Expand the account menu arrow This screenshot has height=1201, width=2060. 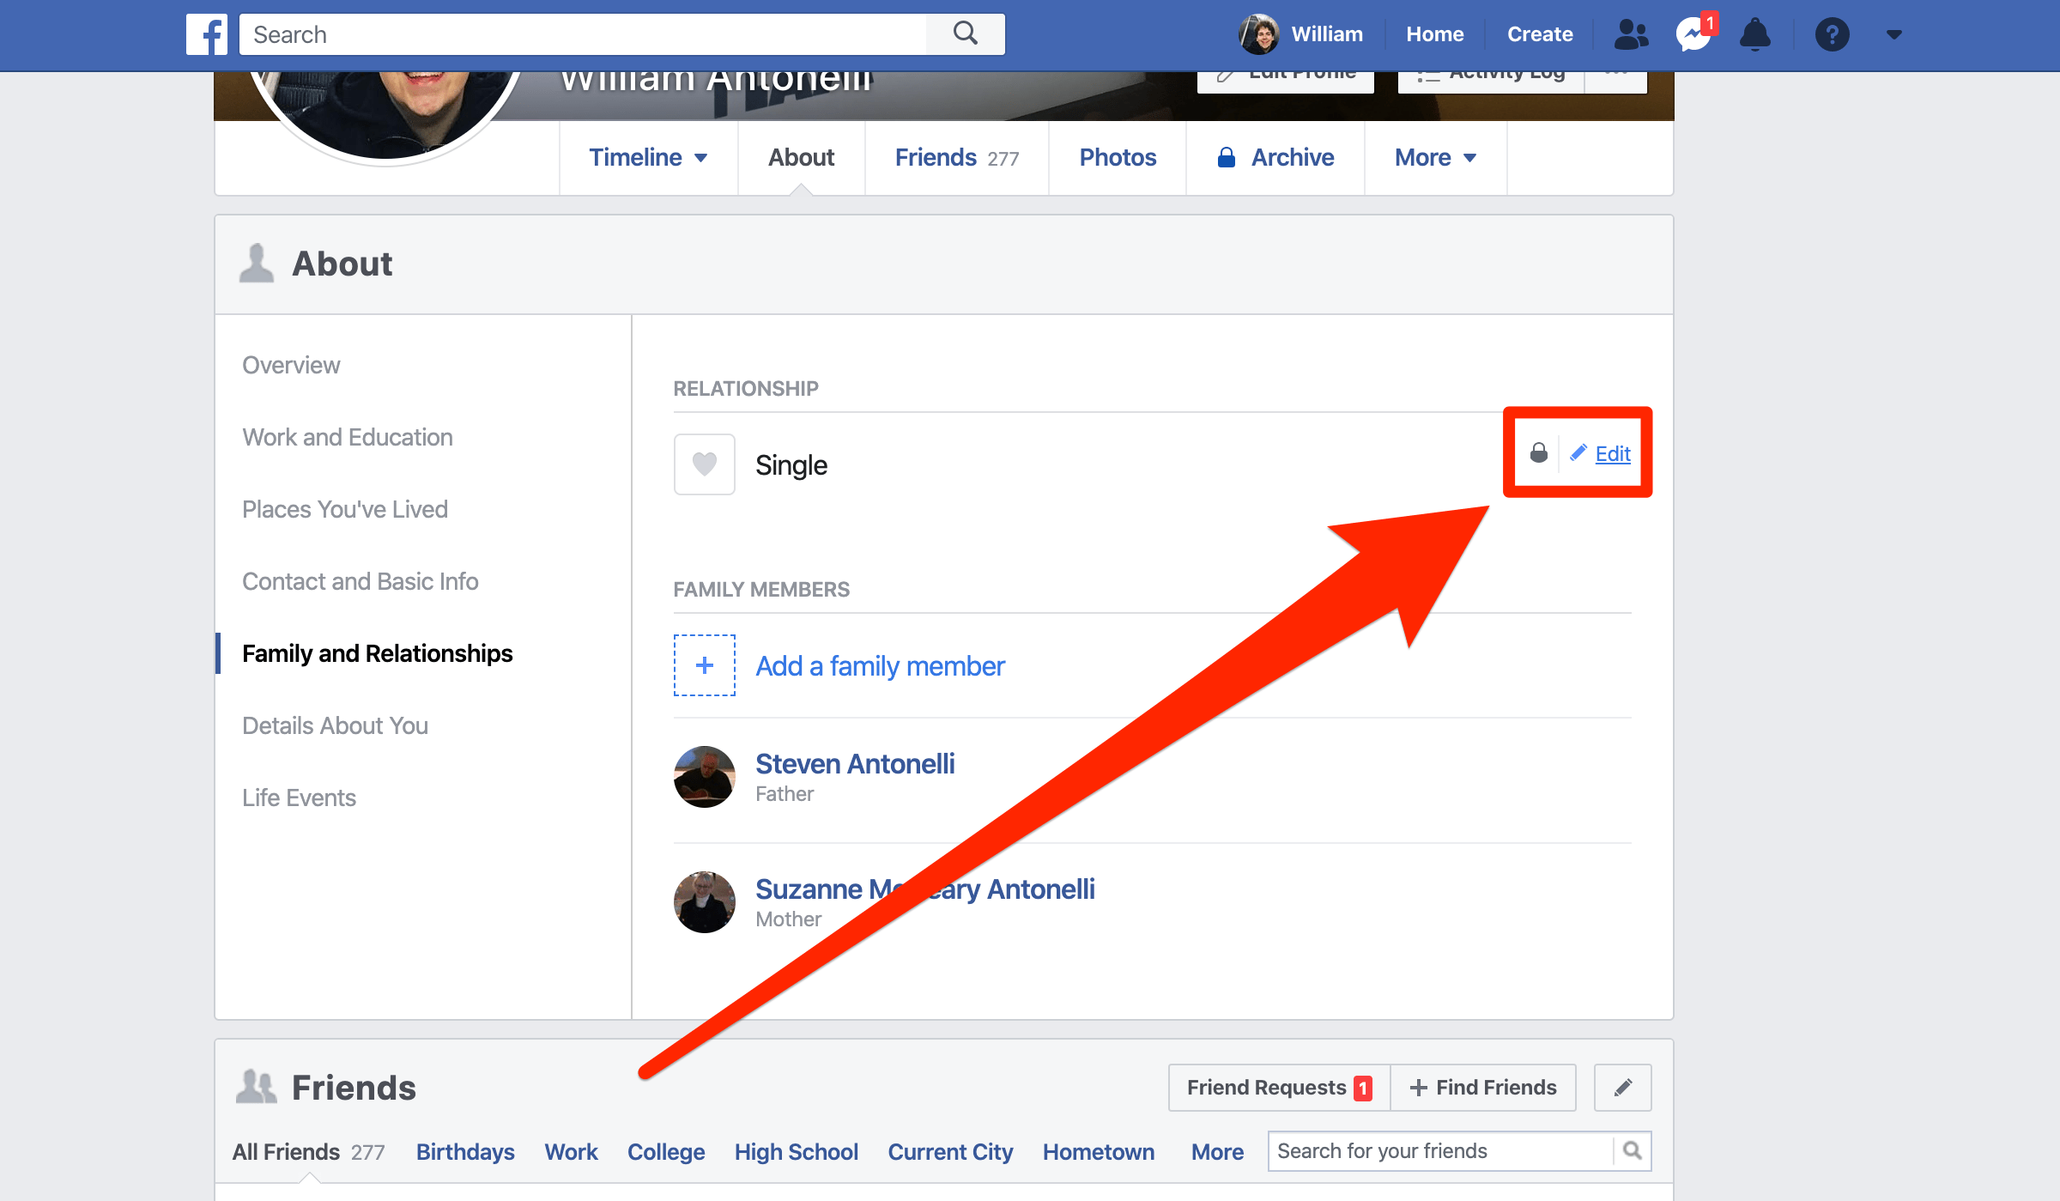click(x=1894, y=34)
